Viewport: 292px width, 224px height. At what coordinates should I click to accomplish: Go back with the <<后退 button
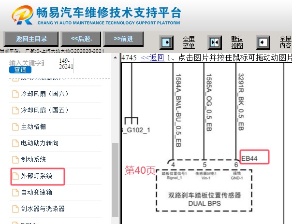pyautogui.click(x=81, y=39)
